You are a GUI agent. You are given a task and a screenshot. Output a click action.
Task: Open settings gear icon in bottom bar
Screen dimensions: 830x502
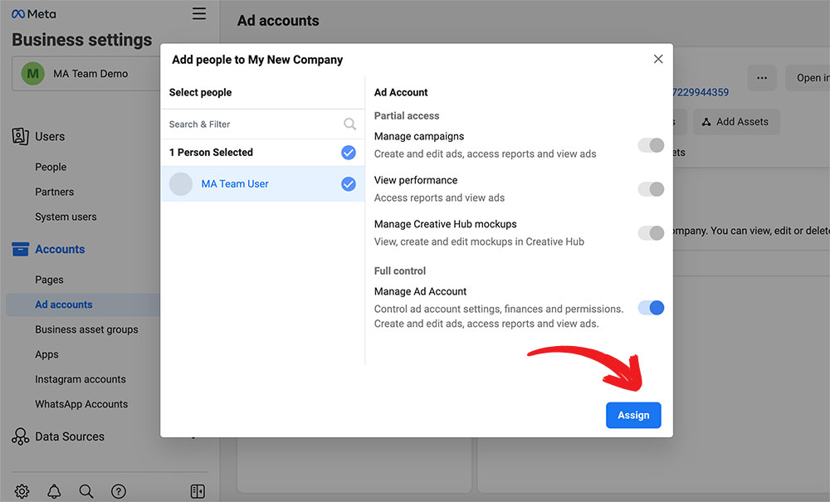pos(22,491)
